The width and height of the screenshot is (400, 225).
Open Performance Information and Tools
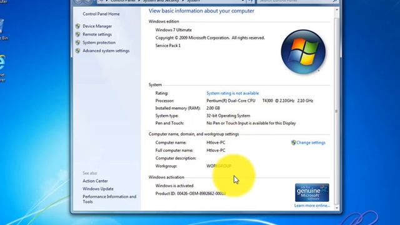point(109,199)
